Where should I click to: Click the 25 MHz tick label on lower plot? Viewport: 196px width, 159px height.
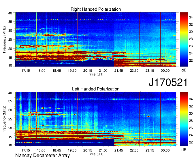pos(10,119)
